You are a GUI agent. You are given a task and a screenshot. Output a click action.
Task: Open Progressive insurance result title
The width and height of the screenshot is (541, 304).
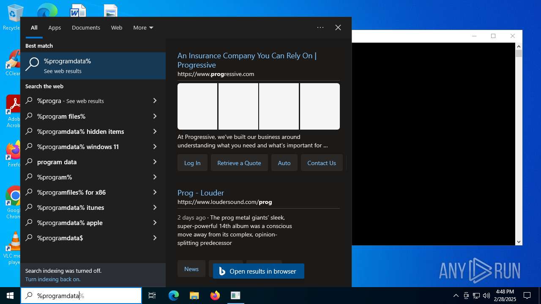coord(247,60)
